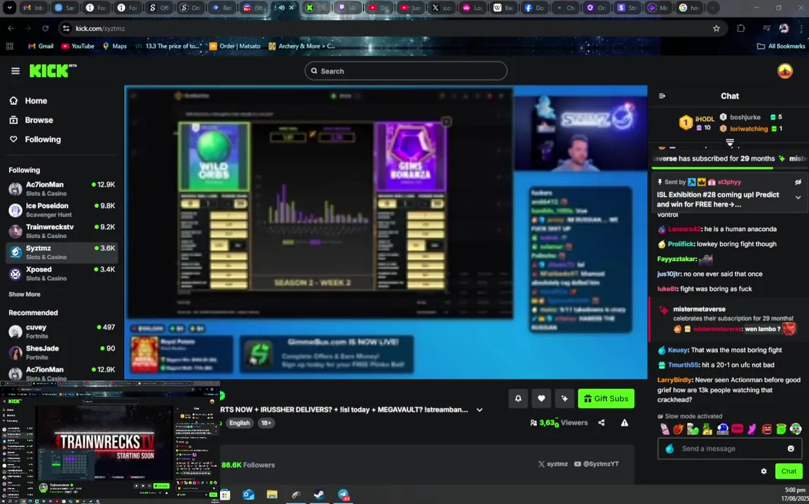Select the headphones face quick emote
The height and width of the screenshot is (504, 809).
click(x=796, y=429)
